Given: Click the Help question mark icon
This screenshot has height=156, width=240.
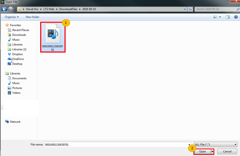Looking at the screenshot, I should (236, 17).
